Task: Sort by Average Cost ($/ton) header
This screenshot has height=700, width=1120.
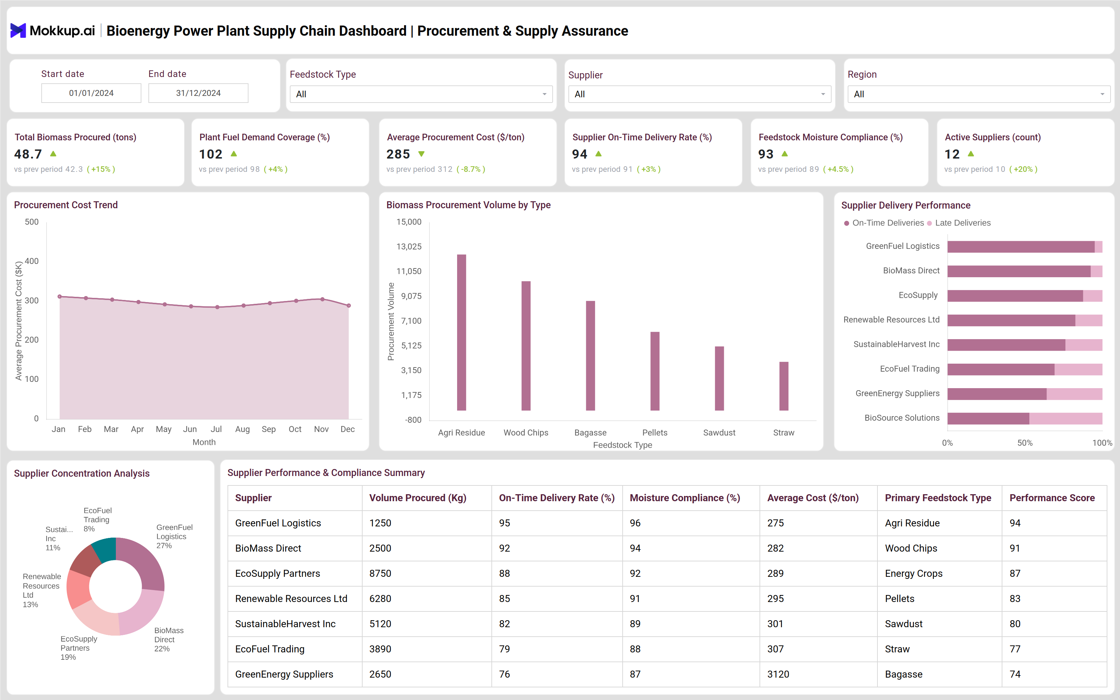Action: point(813,498)
